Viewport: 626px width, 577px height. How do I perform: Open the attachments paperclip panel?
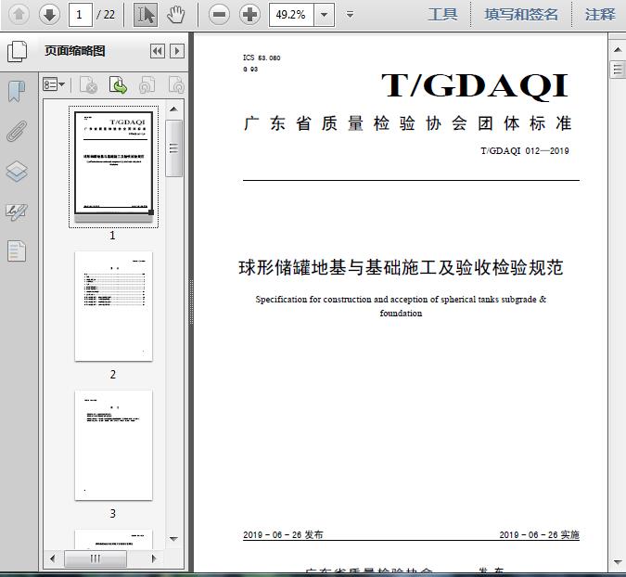[17, 132]
